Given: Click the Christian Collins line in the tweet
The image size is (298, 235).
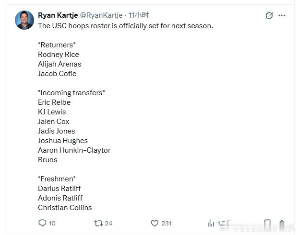Looking at the screenshot, I should pyautogui.click(x=65, y=208).
